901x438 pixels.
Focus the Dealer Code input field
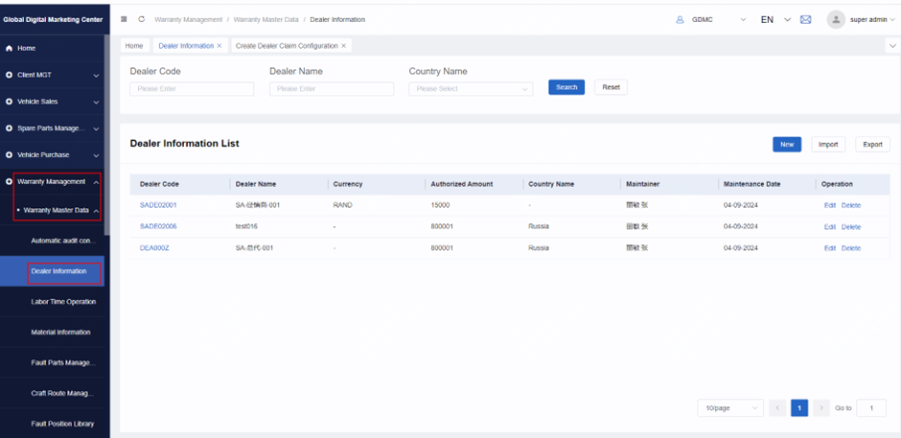pos(192,89)
